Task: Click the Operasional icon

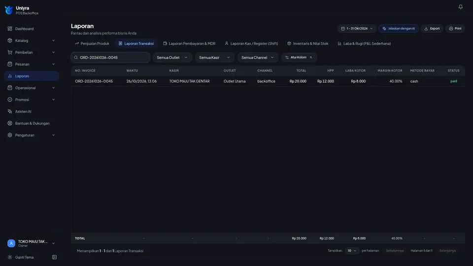Action: pyautogui.click(x=10, y=88)
